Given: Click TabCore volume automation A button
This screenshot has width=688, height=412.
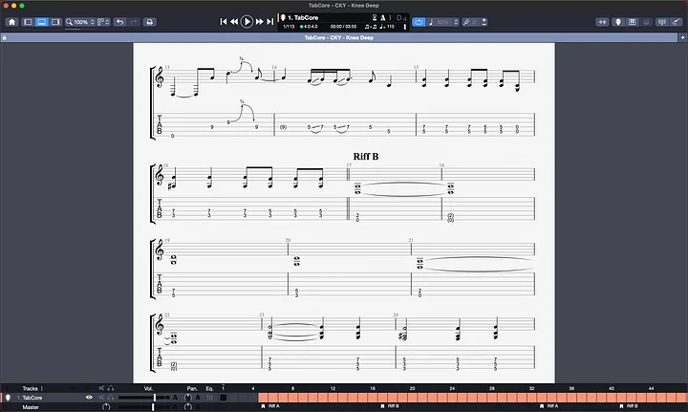Looking at the screenshot, I should point(175,398).
